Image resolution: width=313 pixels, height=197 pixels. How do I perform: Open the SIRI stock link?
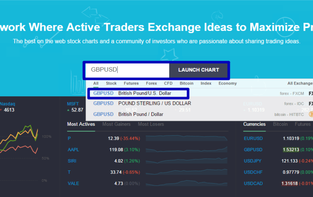click(x=72, y=161)
